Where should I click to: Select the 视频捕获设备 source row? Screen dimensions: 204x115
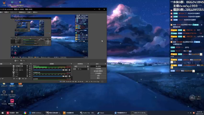coord(22,66)
